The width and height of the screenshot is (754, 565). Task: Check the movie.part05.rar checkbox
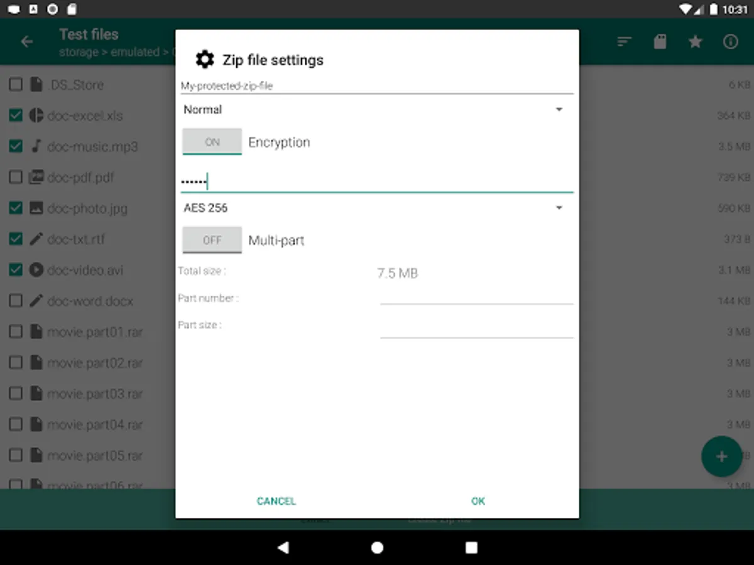coord(16,455)
